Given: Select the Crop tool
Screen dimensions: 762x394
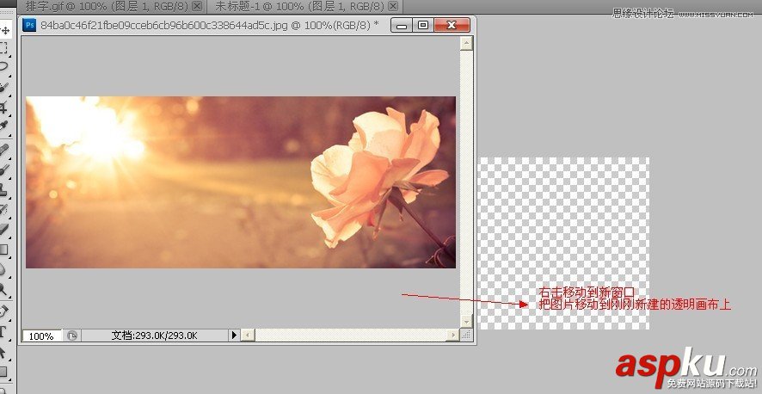Looking at the screenshot, I should click(x=4, y=107).
